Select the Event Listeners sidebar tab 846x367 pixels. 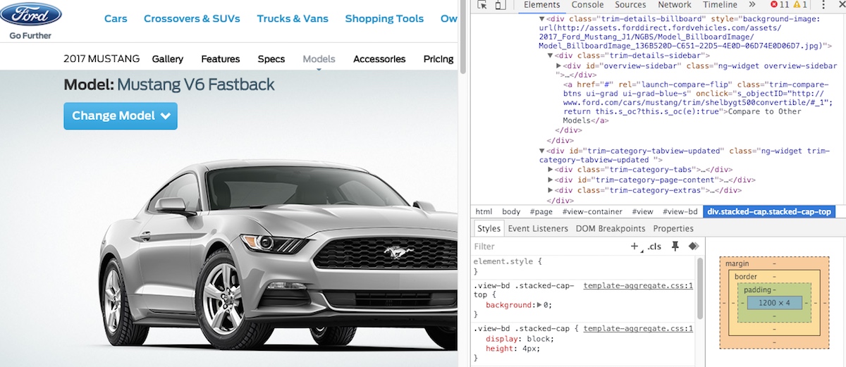(538, 228)
